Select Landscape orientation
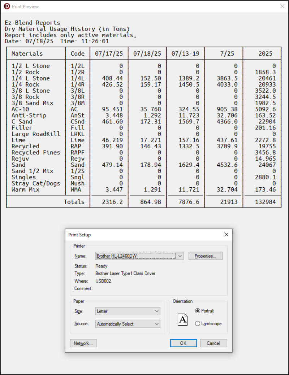This screenshot has height=375, width=289. [x=208, y=323]
